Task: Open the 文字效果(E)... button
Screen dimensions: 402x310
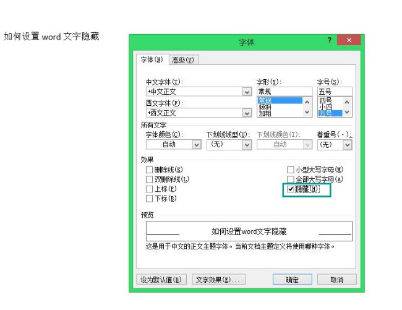Action: coord(218,280)
